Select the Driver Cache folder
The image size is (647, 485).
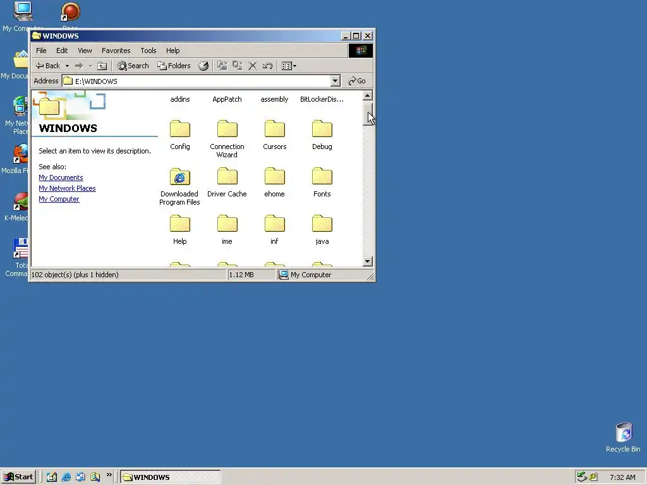tap(227, 183)
